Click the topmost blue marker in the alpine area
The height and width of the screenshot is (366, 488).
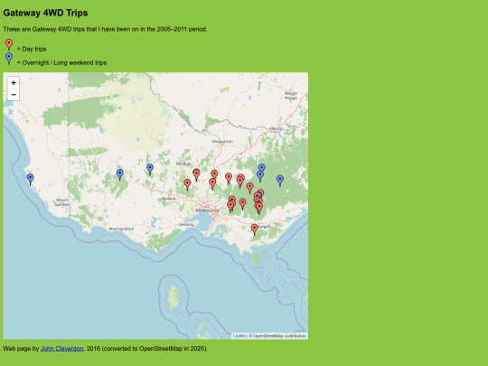(x=262, y=168)
